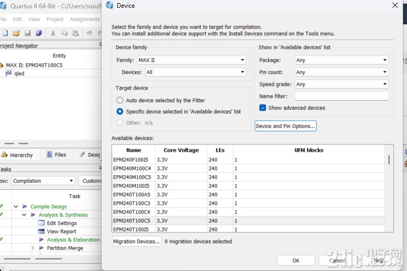Run Compile Design with its play arrow
This screenshot has width=407, height=271.
(25, 206)
